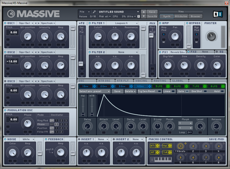Screen dimensions: 230x169
Task: Click the 3 Env blue drag handle
Action: pyautogui.click(x=131, y=86)
